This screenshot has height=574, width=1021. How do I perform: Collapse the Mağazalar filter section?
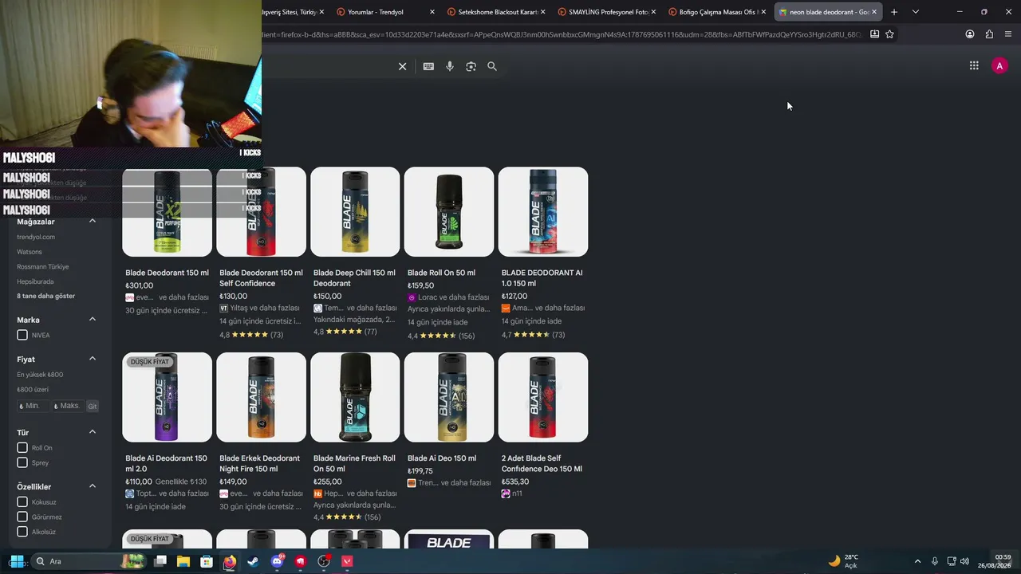pos(92,222)
